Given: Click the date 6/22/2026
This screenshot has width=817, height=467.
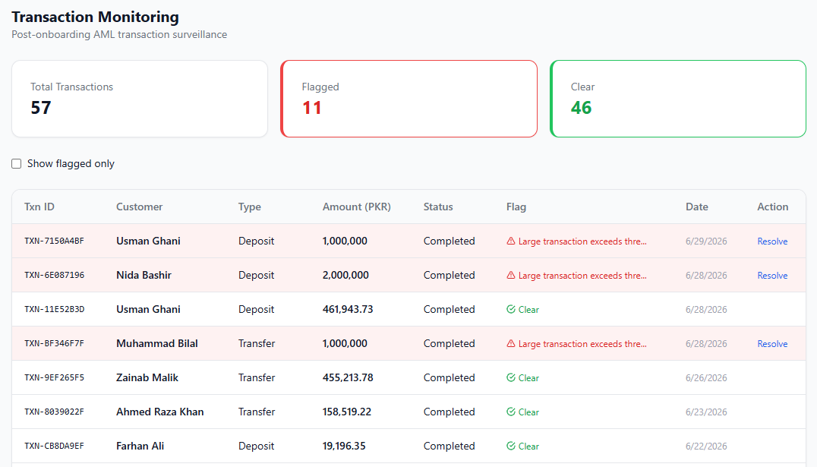Looking at the screenshot, I should point(706,446).
